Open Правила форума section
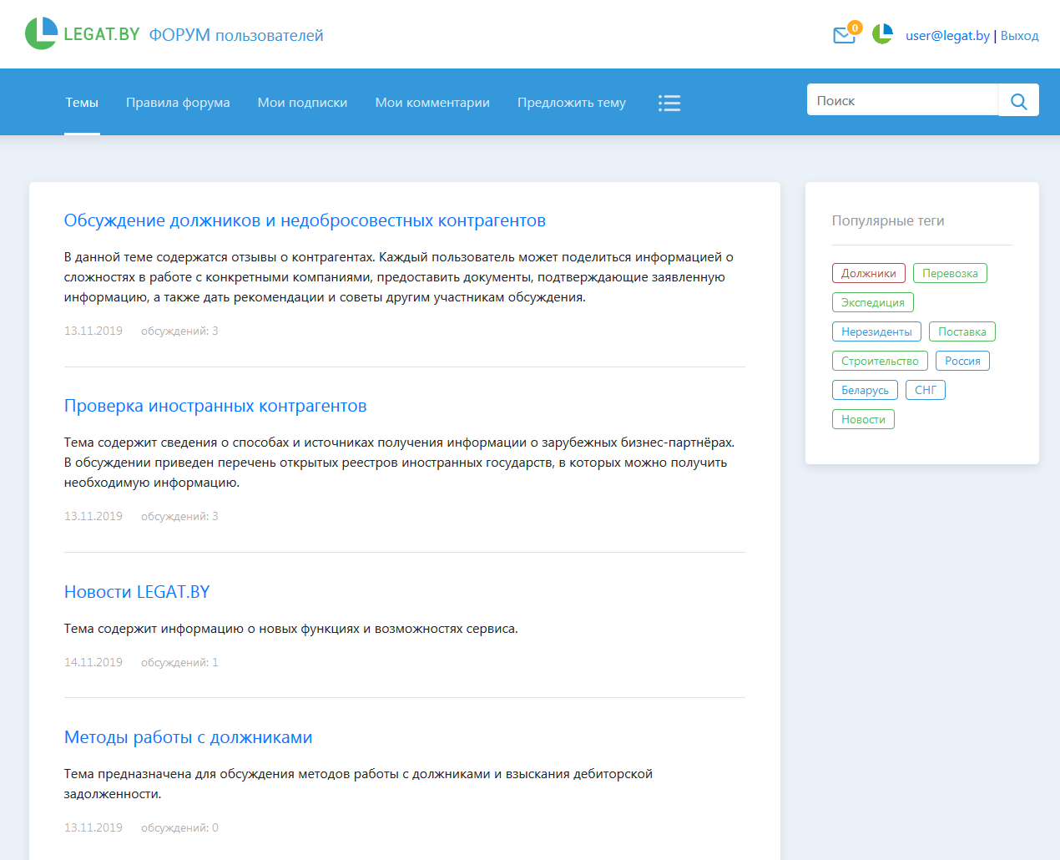The height and width of the screenshot is (860, 1060). point(178,102)
